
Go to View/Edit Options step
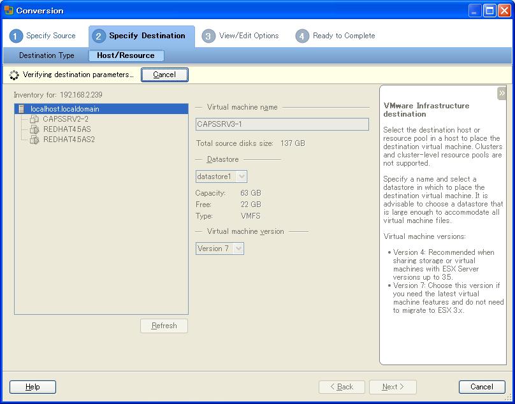(240, 36)
